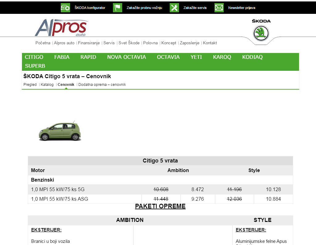Click the Newsletter envelope icon
The height and width of the screenshot is (245, 316).
coord(219,8)
